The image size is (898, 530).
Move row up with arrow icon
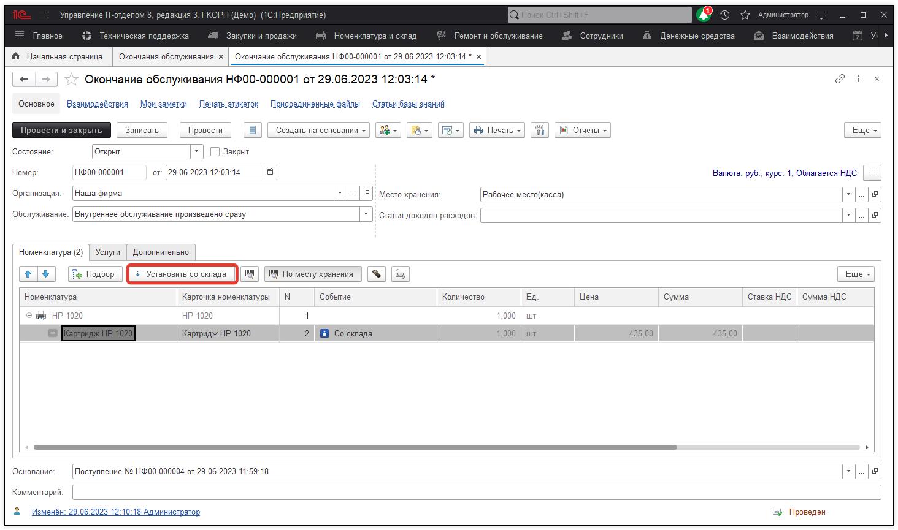coord(28,274)
